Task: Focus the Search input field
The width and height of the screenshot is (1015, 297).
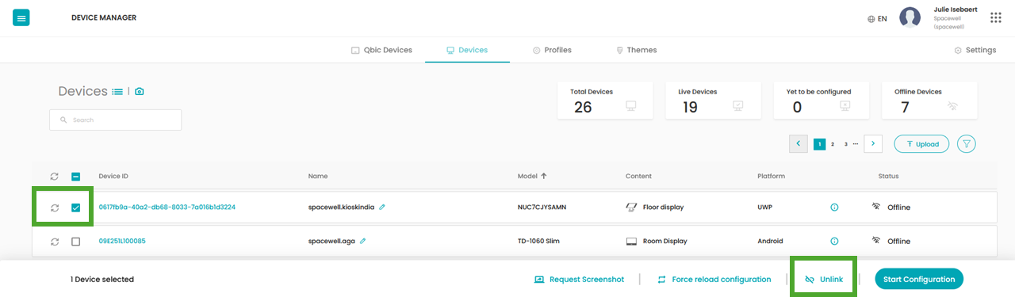Action: pyautogui.click(x=115, y=120)
